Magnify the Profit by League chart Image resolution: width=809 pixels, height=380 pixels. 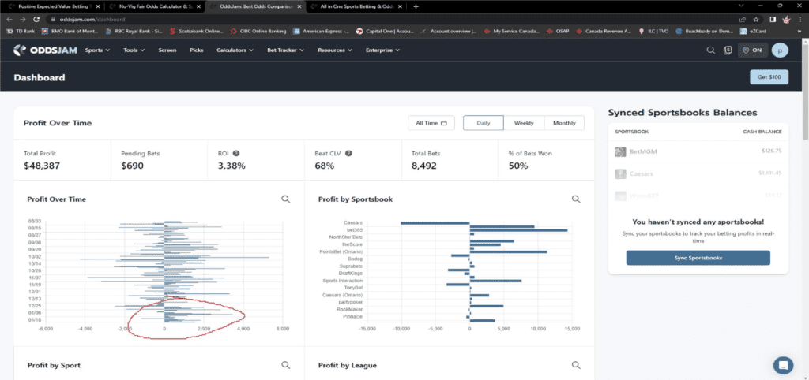click(576, 364)
